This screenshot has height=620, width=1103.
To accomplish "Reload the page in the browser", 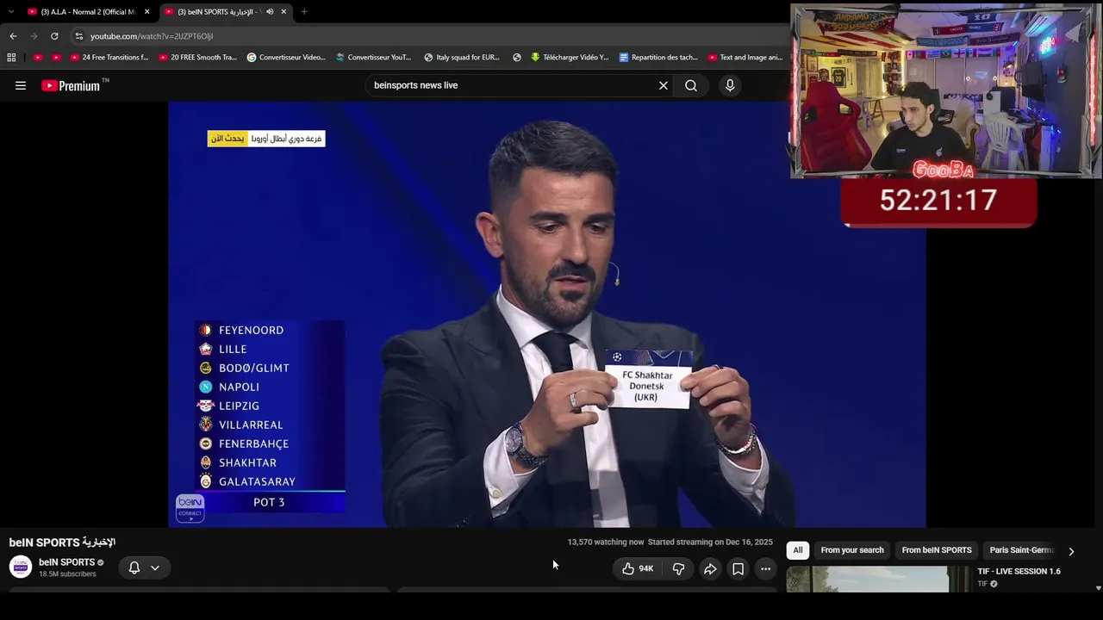I will (x=54, y=36).
